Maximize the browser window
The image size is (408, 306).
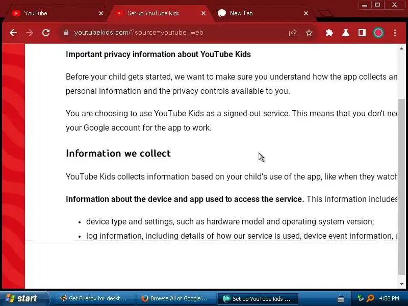click(x=377, y=5)
